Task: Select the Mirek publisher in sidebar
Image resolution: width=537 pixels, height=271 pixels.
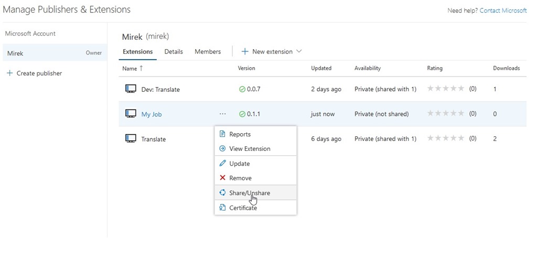Action: (x=15, y=53)
